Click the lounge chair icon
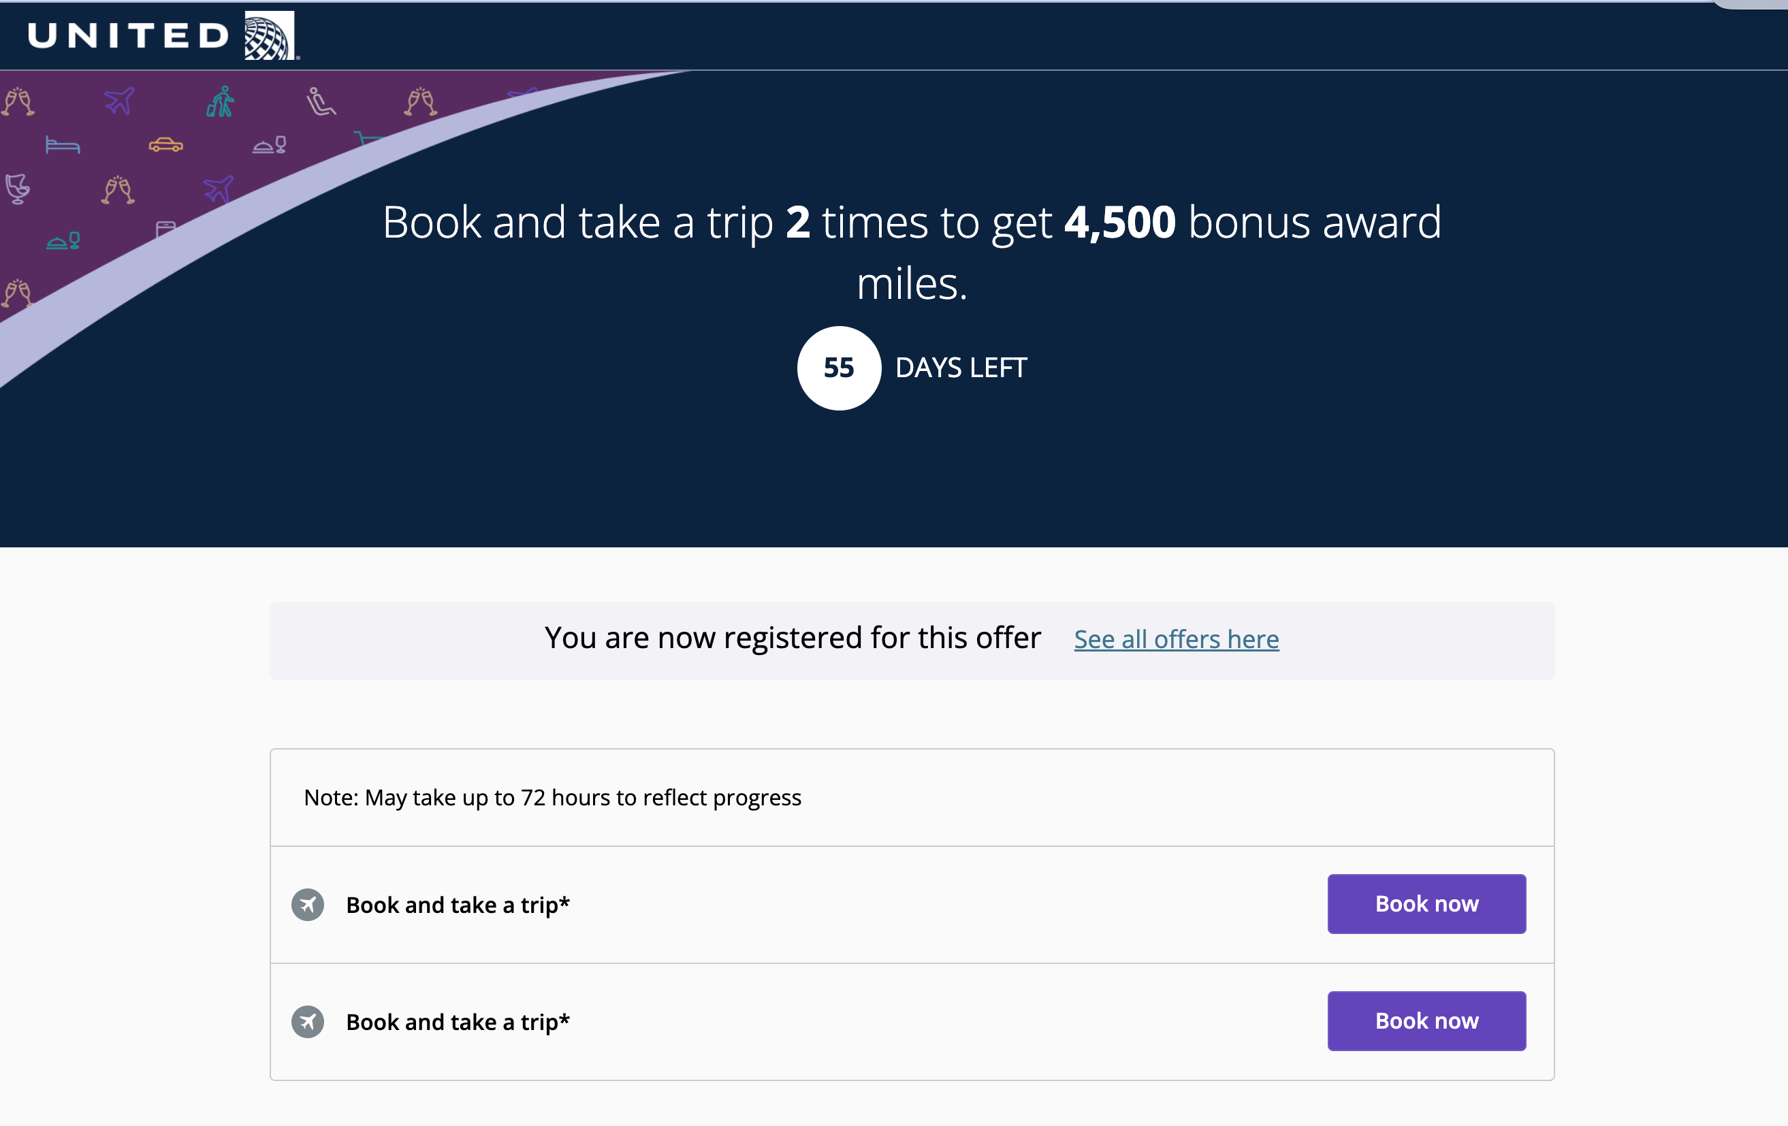The image size is (1788, 1126). [18, 189]
